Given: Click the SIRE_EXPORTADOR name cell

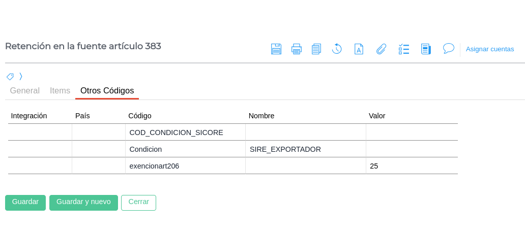Looking at the screenshot, I should tap(305, 149).
